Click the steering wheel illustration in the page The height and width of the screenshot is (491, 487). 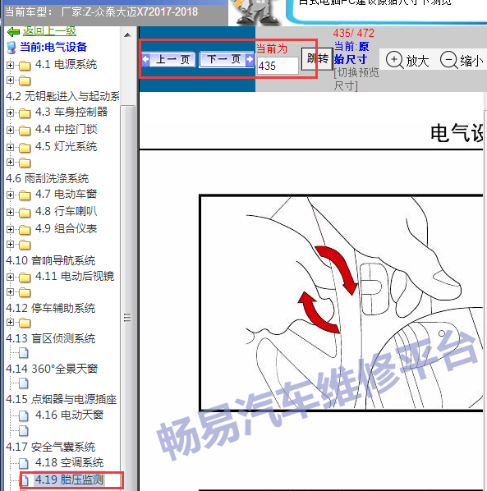tap(341, 303)
